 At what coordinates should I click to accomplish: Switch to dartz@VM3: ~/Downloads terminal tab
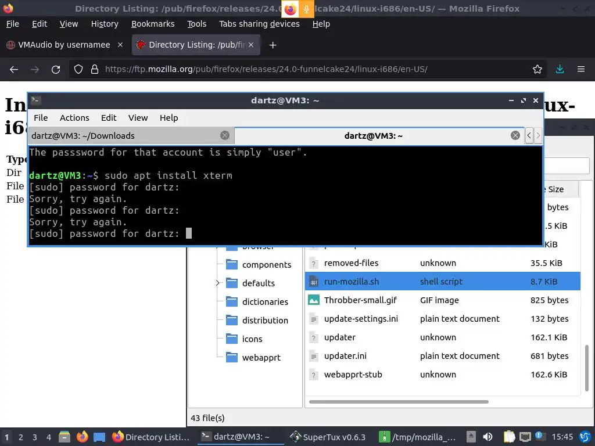point(131,136)
